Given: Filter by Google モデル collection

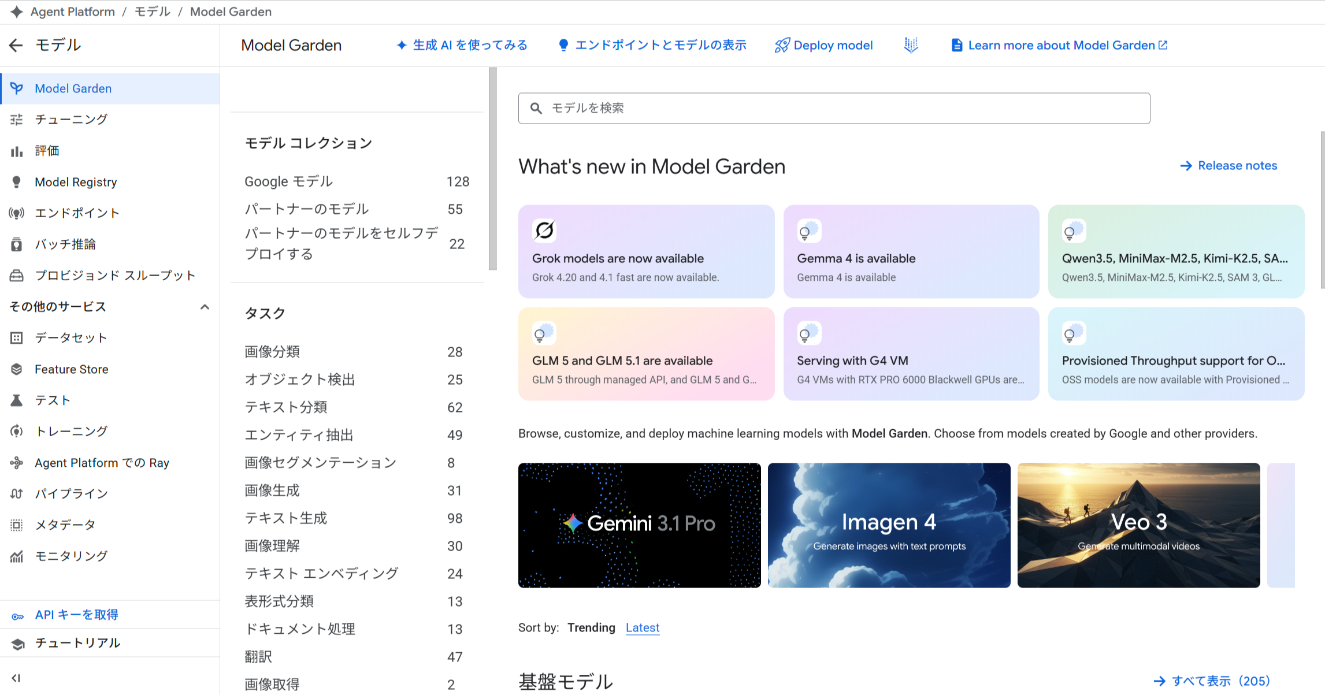Looking at the screenshot, I should (288, 181).
